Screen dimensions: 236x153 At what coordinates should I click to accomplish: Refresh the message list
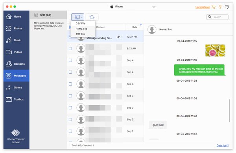pyautogui.click(x=92, y=17)
